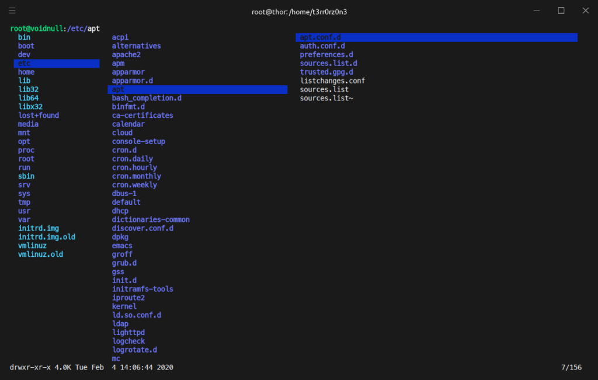Open the bash_completion.d directory
This screenshot has height=380, width=598.
[147, 98]
